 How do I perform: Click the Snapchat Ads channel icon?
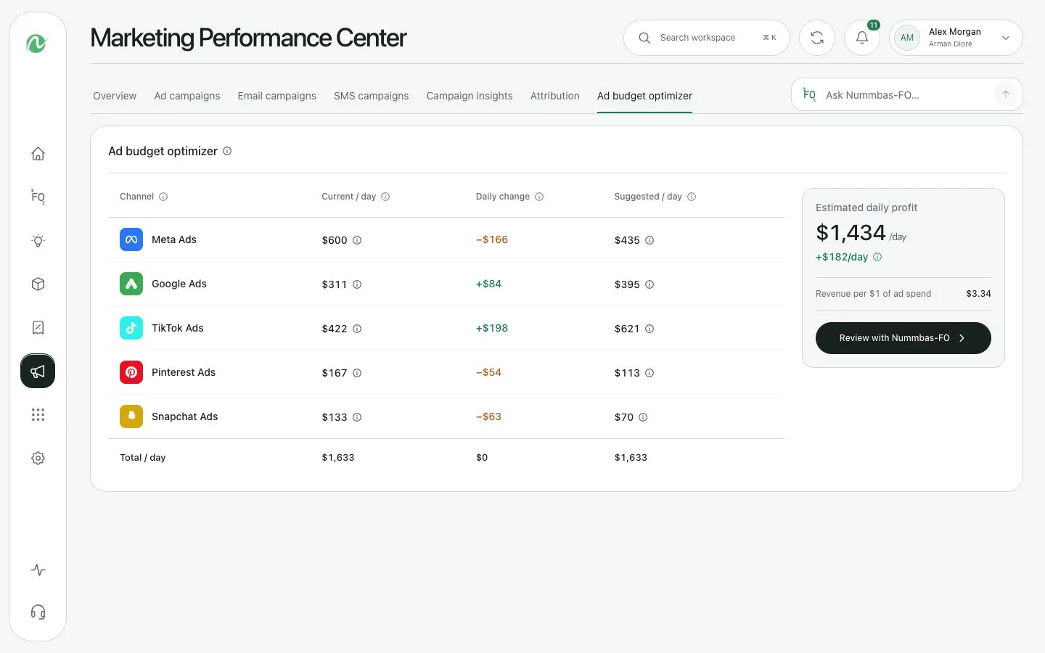click(x=131, y=416)
